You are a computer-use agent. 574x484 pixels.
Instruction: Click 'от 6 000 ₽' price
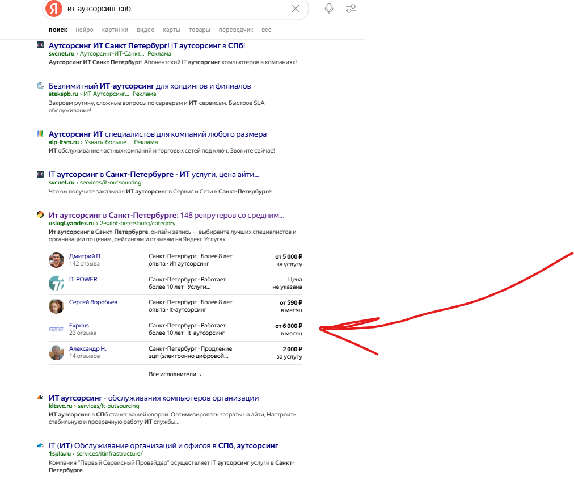[289, 326]
